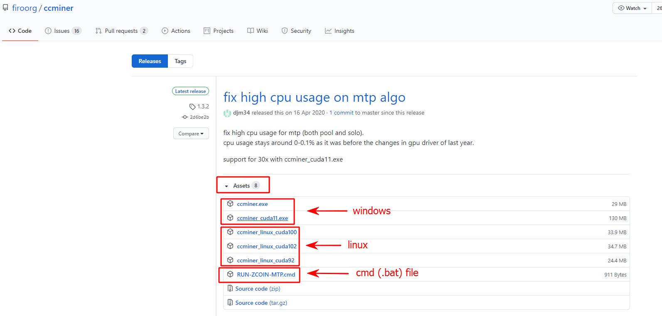Open the '1 commit' link
The height and width of the screenshot is (316, 662).
341,113
